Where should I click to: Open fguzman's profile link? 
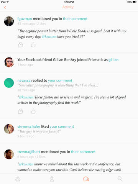click(25, 19)
